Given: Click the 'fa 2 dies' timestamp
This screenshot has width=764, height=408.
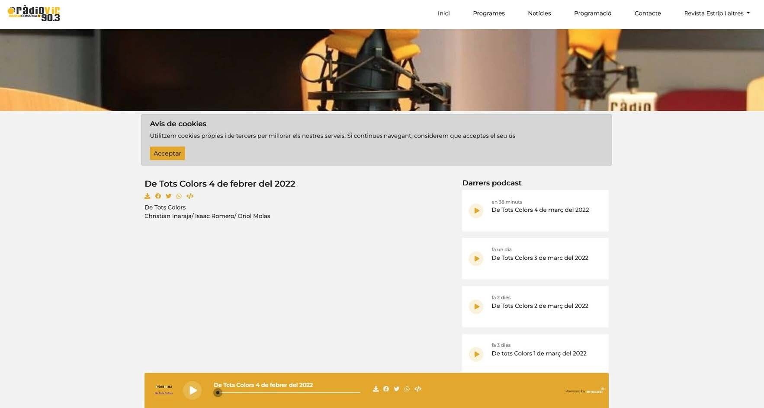Looking at the screenshot, I should (x=501, y=297).
